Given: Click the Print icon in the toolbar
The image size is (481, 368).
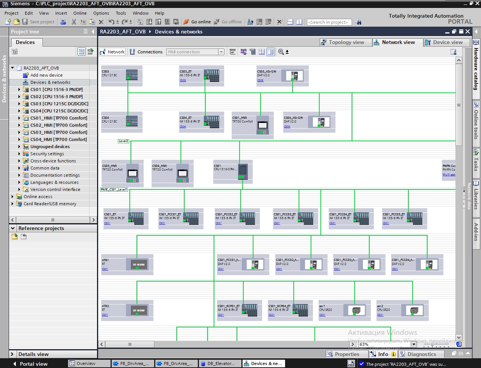Looking at the screenshot, I should pos(63,22).
